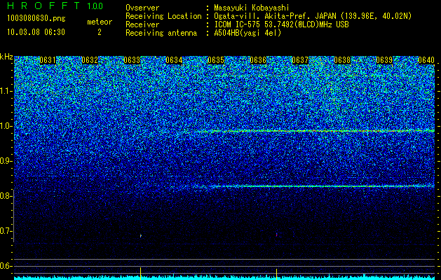Click the 0635 time marker
The width and height of the screenshot is (441, 280).
pyautogui.click(x=216, y=60)
